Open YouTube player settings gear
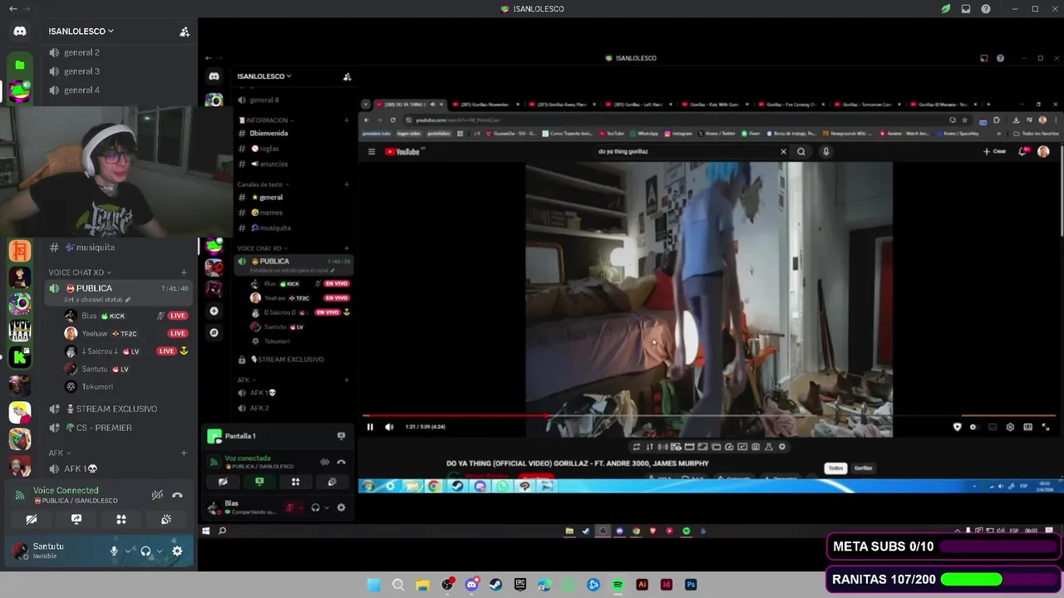The height and width of the screenshot is (598, 1064). [x=1010, y=427]
